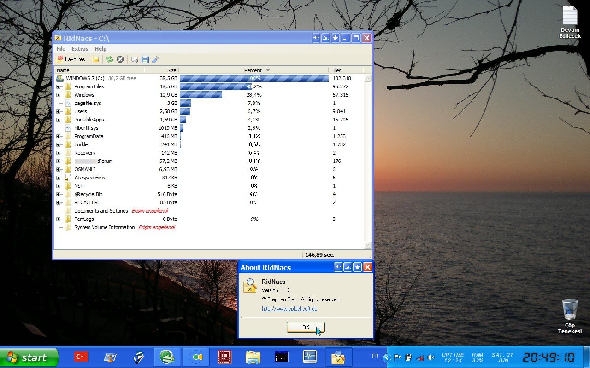Screen dimensions: 590x368
Task: Click the export arrow toolbar icon
Action: click(135, 59)
